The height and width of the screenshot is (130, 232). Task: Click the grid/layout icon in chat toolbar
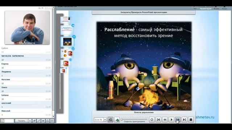coord(52,121)
